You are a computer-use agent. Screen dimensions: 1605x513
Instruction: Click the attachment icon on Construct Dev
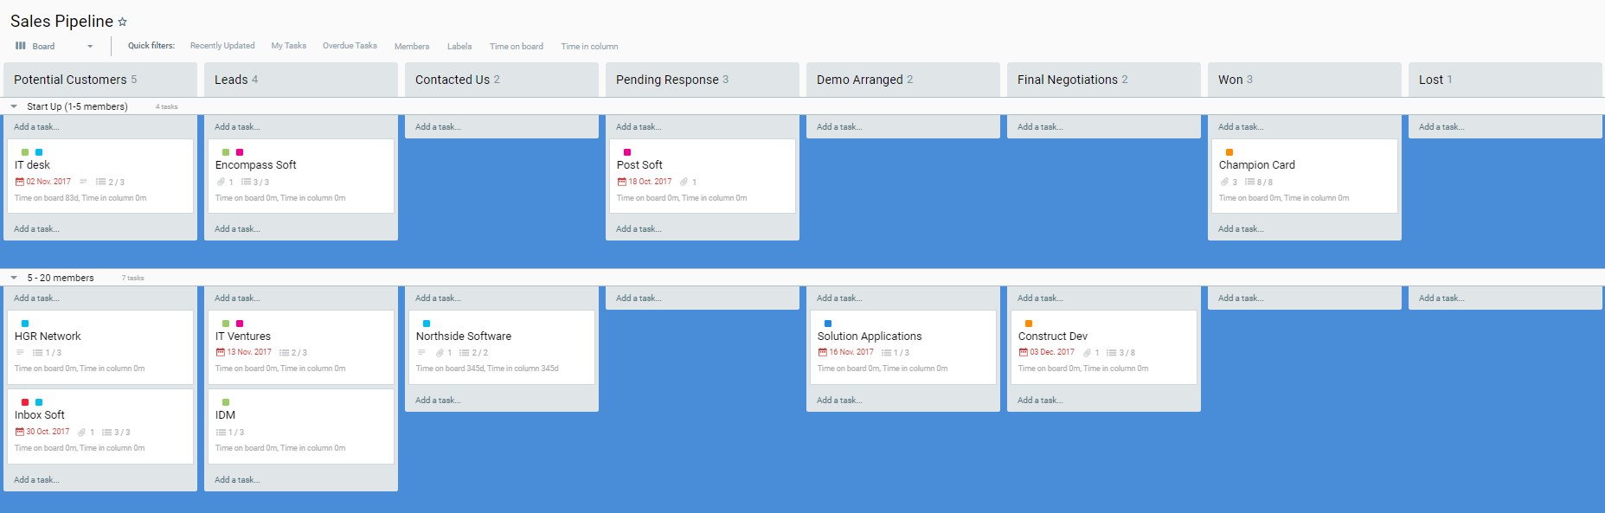click(1087, 352)
